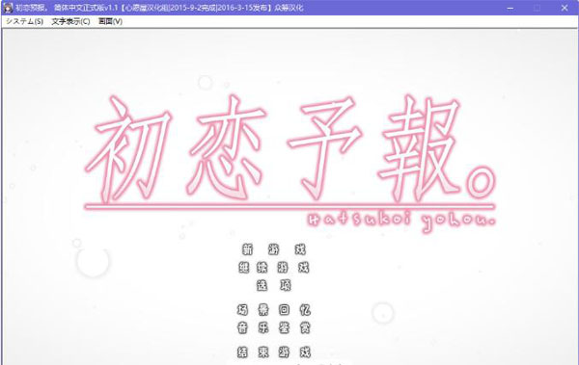Open the 画面(V) menu

[110, 21]
